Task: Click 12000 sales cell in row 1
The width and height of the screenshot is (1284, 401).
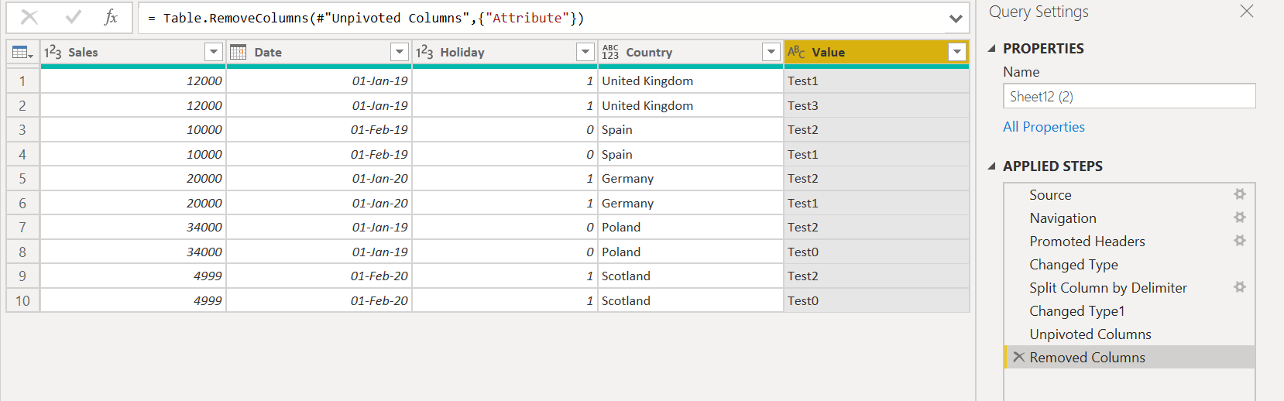Action: (x=133, y=81)
